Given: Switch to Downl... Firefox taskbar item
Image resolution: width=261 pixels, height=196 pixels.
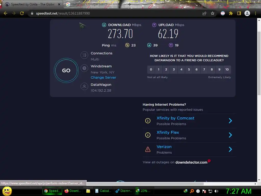Looking at the screenshot, I should tap(73, 191).
